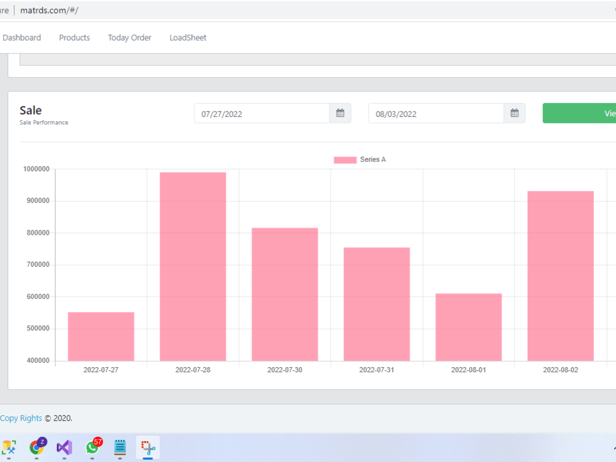The image size is (616, 462).
Task: Click the 600000 y-axis value
Action: (38, 297)
